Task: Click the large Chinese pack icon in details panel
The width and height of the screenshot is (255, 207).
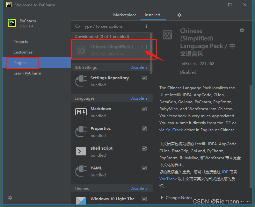Action: coord(167,35)
